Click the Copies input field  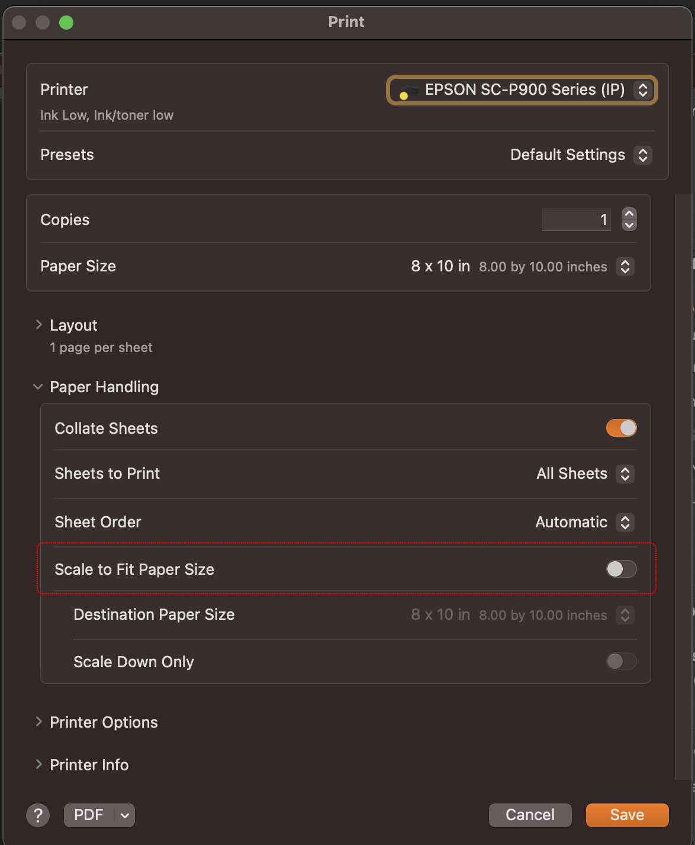tap(576, 219)
